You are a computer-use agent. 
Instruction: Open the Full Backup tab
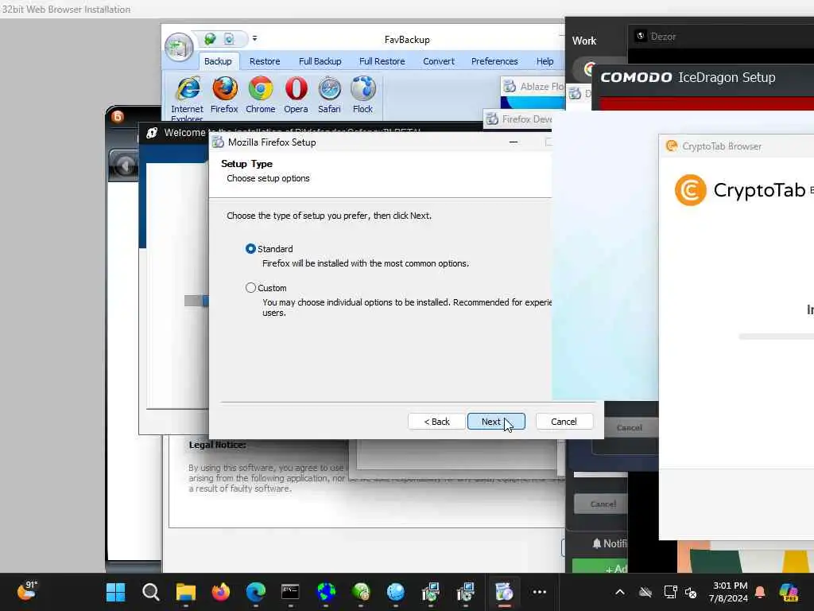pos(320,61)
